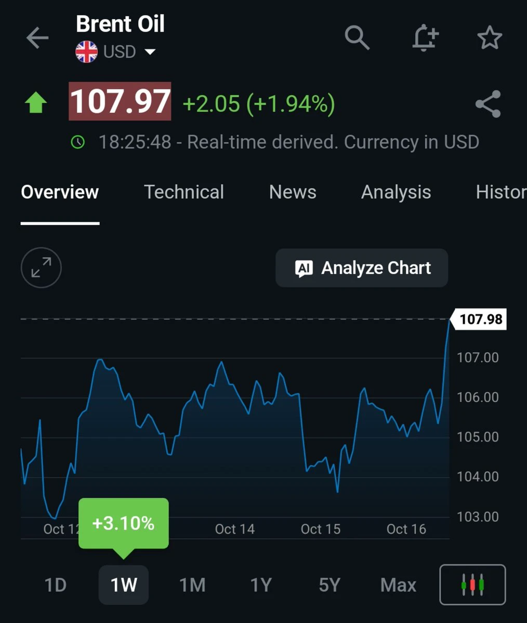The height and width of the screenshot is (623, 527).
Task: Go to the Analysis tab
Action: click(x=396, y=192)
